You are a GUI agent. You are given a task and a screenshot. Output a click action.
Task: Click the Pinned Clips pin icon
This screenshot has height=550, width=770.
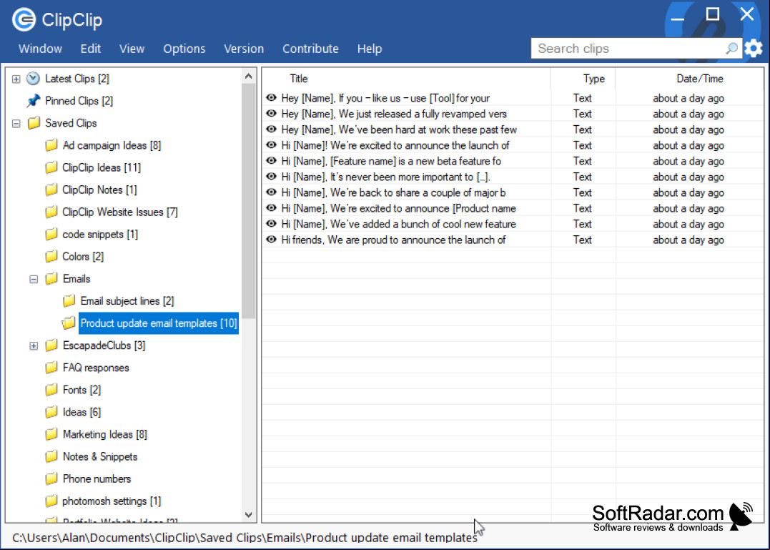[33, 101]
